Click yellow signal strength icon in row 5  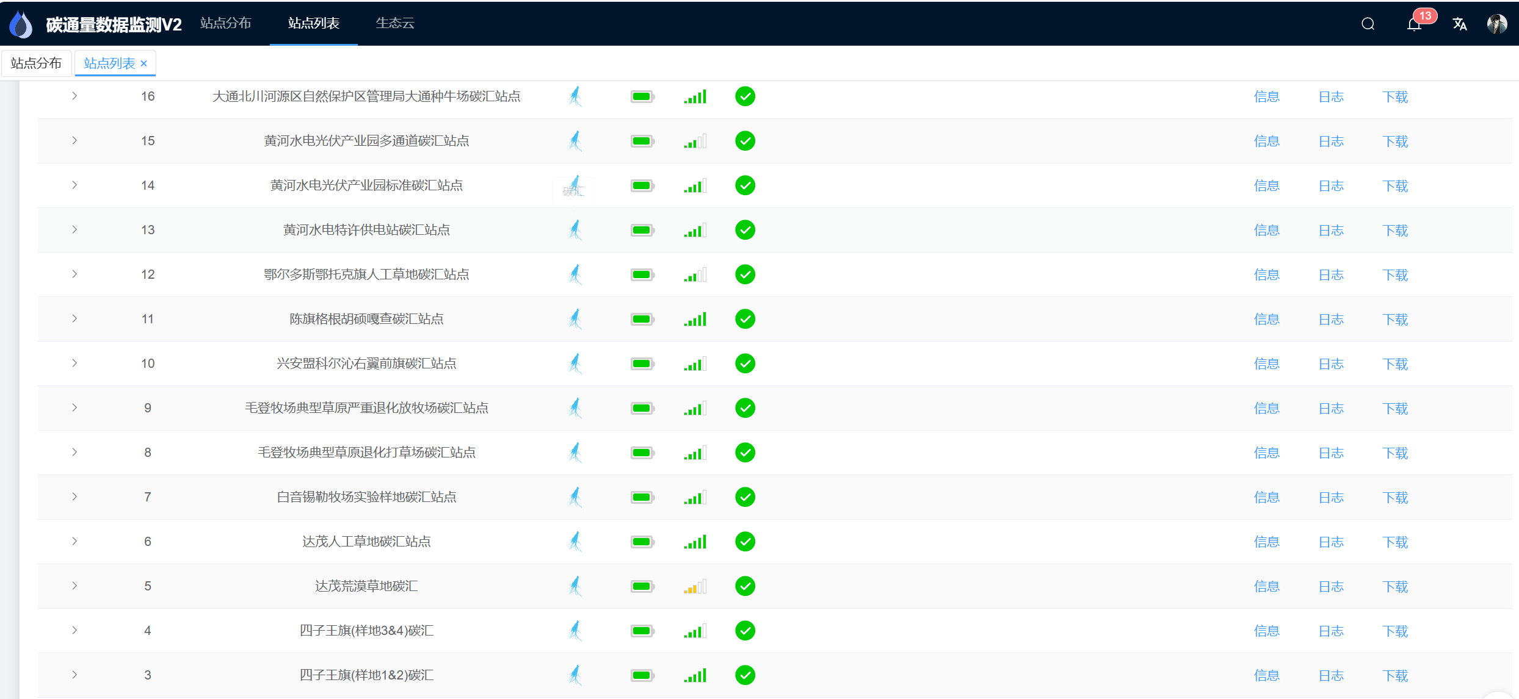pos(695,587)
